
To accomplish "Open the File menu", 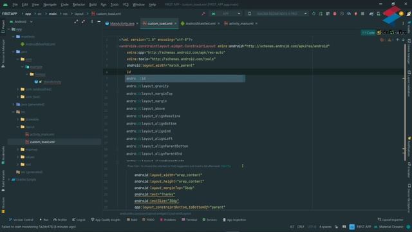I will point(15,5).
